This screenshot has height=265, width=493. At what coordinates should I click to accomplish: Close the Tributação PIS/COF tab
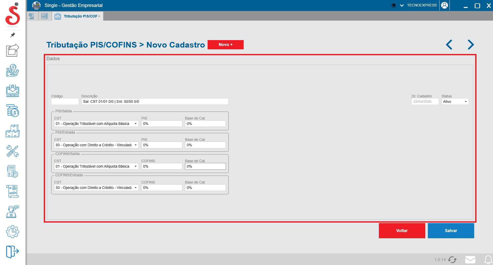(99, 16)
